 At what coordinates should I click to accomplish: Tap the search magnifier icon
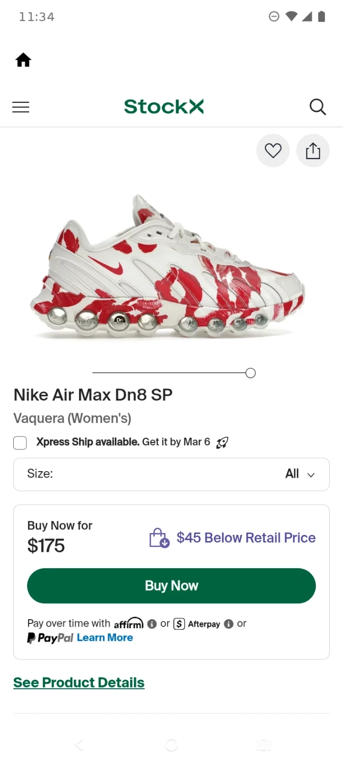click(x=318, y=107)
